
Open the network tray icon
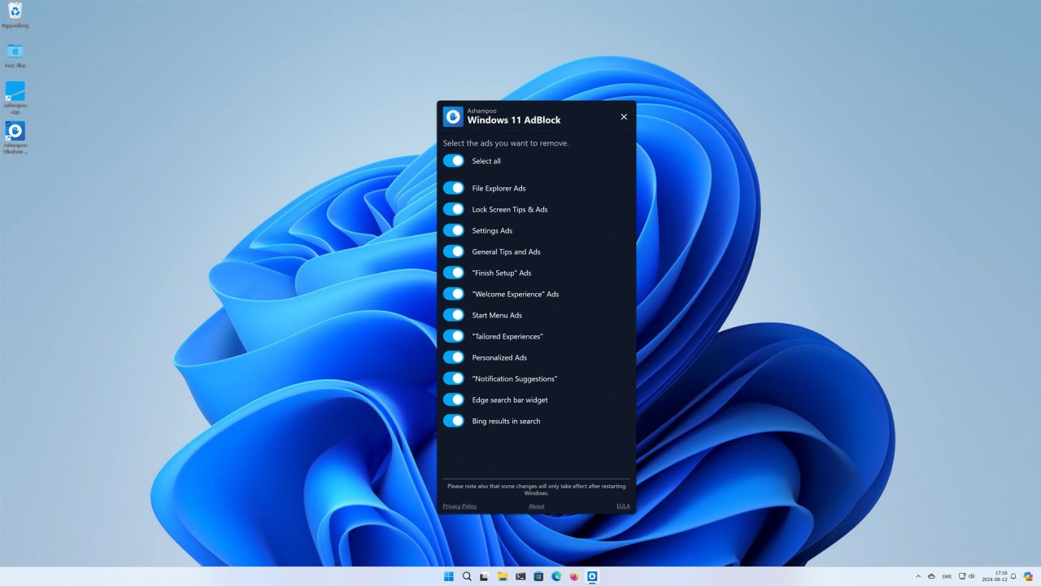coord(962,576)
